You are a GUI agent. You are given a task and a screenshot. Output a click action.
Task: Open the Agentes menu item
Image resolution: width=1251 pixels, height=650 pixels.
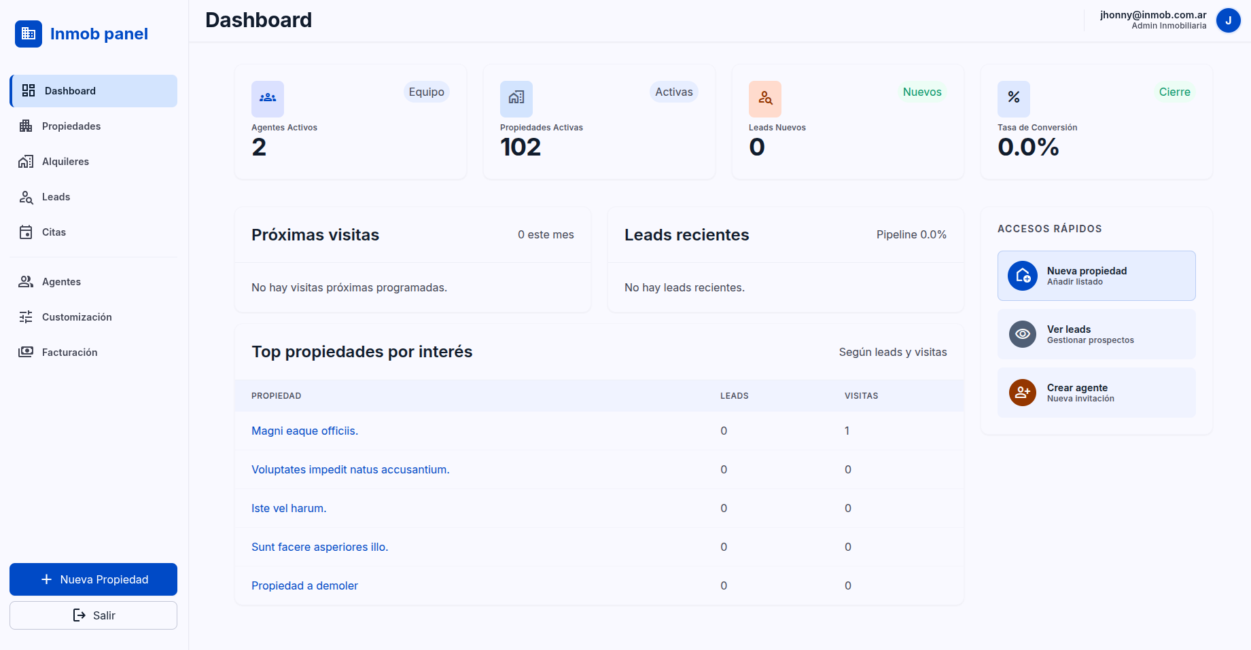tap(94, 282)
